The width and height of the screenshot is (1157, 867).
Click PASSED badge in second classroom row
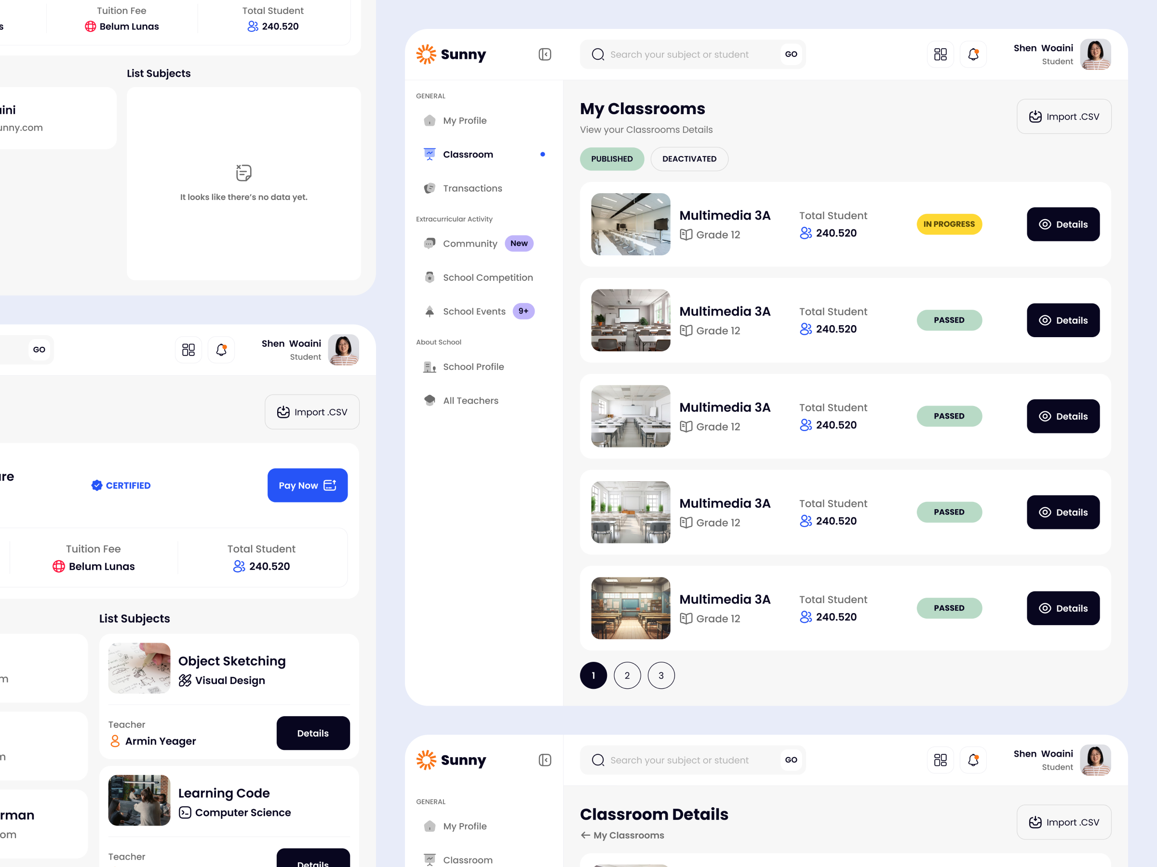(949, 320)
